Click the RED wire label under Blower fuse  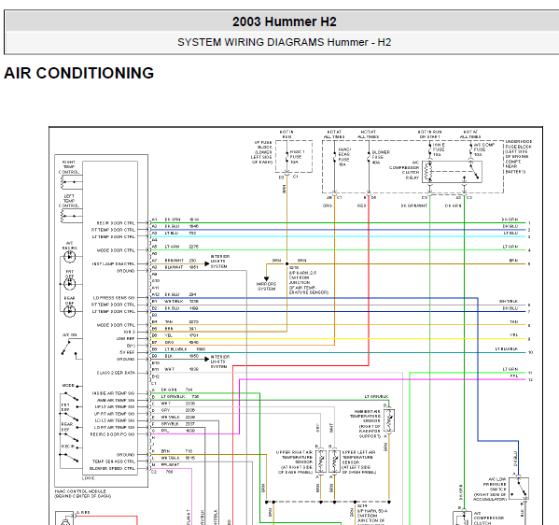tap(361, 206)
